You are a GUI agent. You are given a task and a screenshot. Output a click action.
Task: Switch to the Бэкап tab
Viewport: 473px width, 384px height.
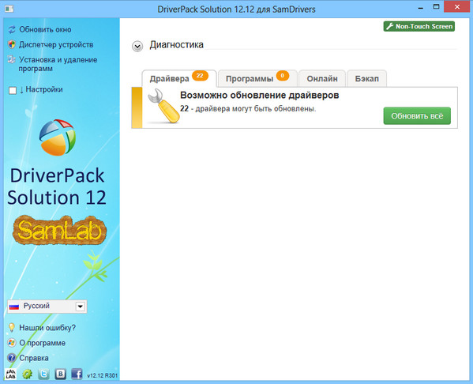pyautogui.click(x=367, y=78)
